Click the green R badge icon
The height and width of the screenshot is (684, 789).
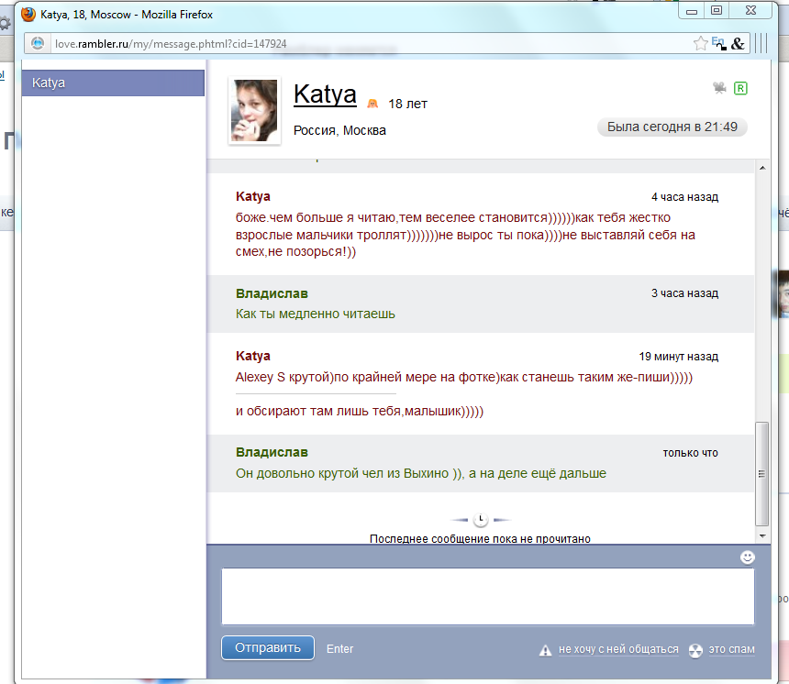pos(740,89)
